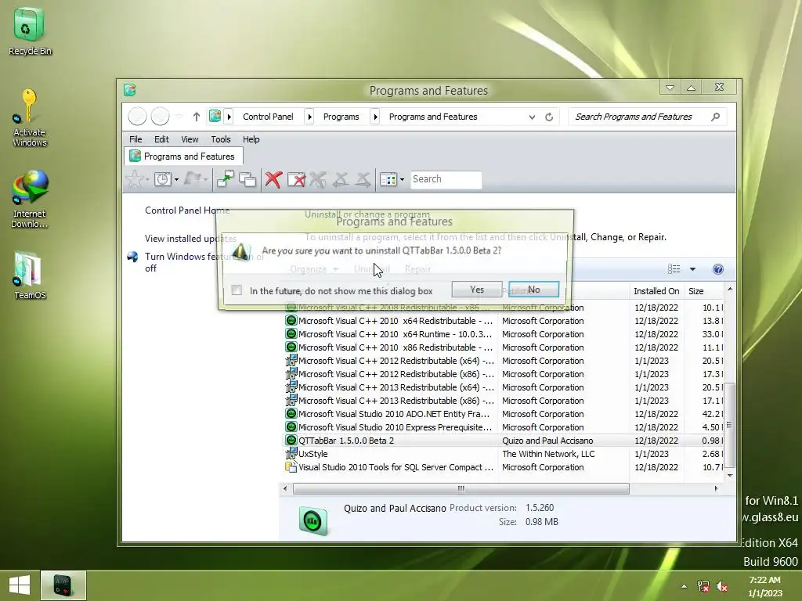Select the Programs and Features tab
802x601 pixels.
pyautogui.click(x=183, y=156)
